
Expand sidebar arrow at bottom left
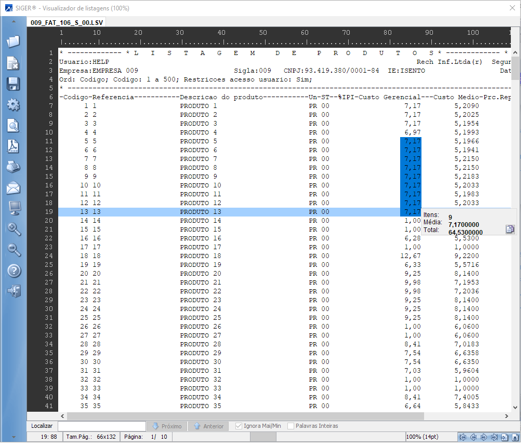[13, 437]
